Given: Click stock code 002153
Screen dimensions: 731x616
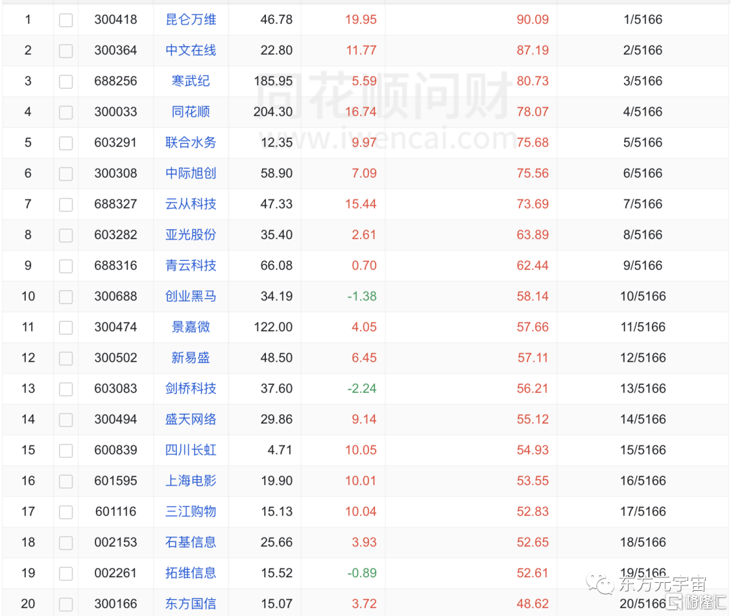Looking at the screenshot, I should [x=116, y=543].
